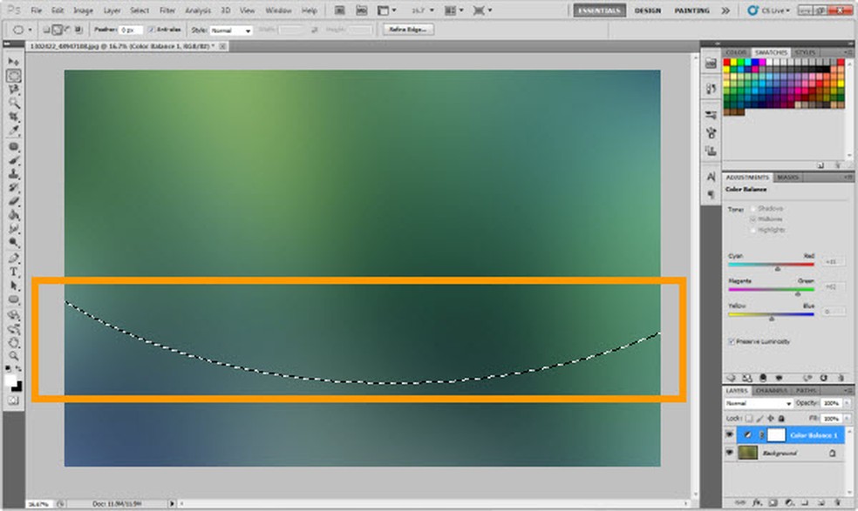
Task: Launch Bridge from application bar
Action: [x=339, y=10]
